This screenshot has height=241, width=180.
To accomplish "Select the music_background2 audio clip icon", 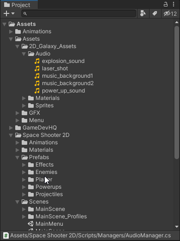I will [37, 83].
